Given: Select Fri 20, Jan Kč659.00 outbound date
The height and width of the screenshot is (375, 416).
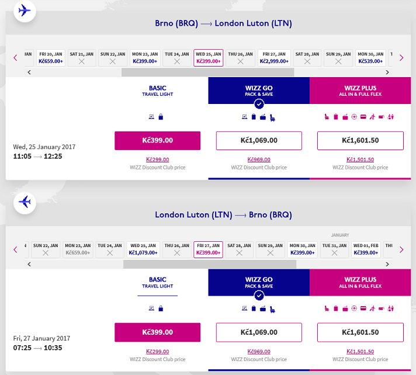Looking at the screenshot, I should [51, 57].
